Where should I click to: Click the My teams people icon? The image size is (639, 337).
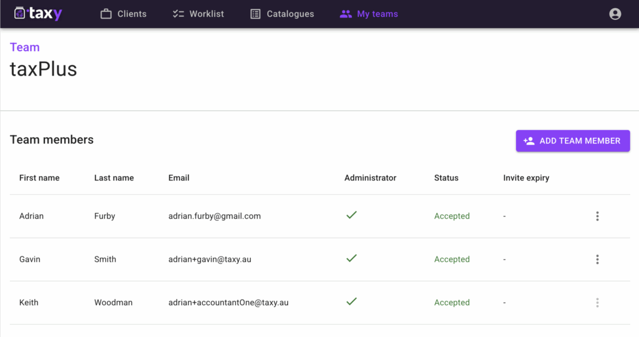click(x=346, y=14)
